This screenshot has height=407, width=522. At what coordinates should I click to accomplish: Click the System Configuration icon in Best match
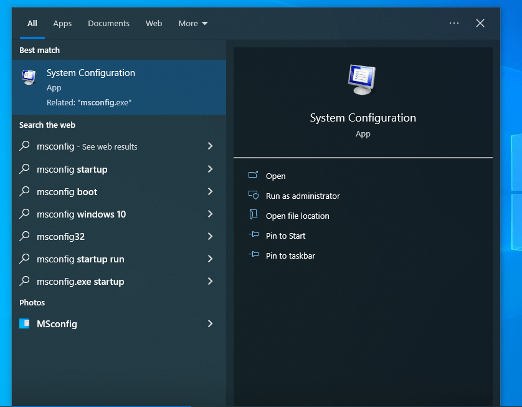pyautogui.click(x=29, y=77)
